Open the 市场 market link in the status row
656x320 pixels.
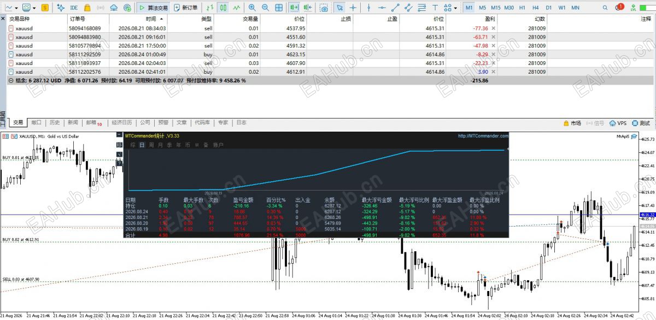pos(572,123)
